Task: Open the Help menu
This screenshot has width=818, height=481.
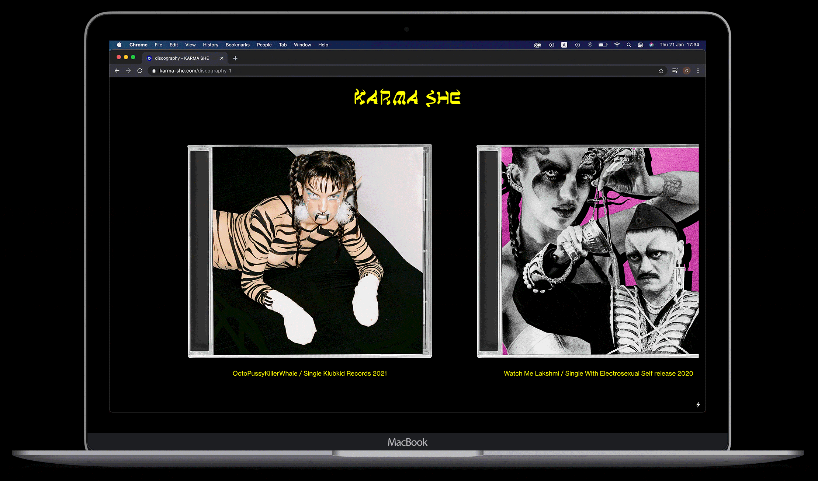Action: 323,45
